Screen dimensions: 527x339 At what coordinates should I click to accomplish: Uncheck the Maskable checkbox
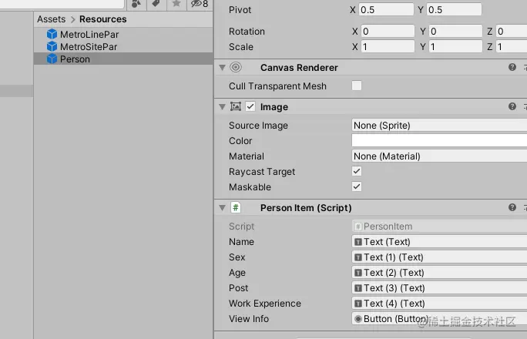357,186
